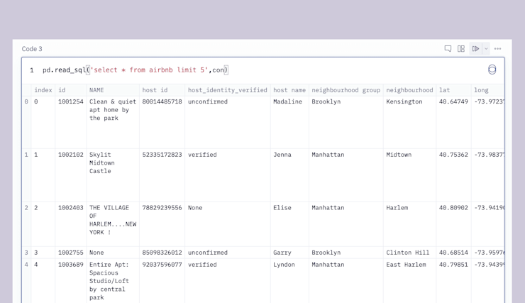Screen dimensions: 525x303
Task: Click the 'host name' column header
Action: (x=289, y=90)
